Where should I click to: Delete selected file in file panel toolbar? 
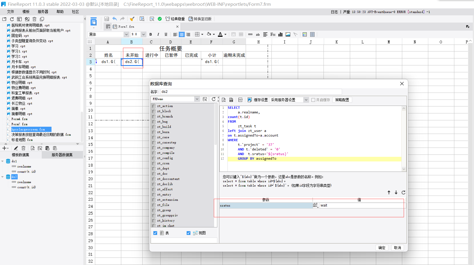tap(34, 19)
